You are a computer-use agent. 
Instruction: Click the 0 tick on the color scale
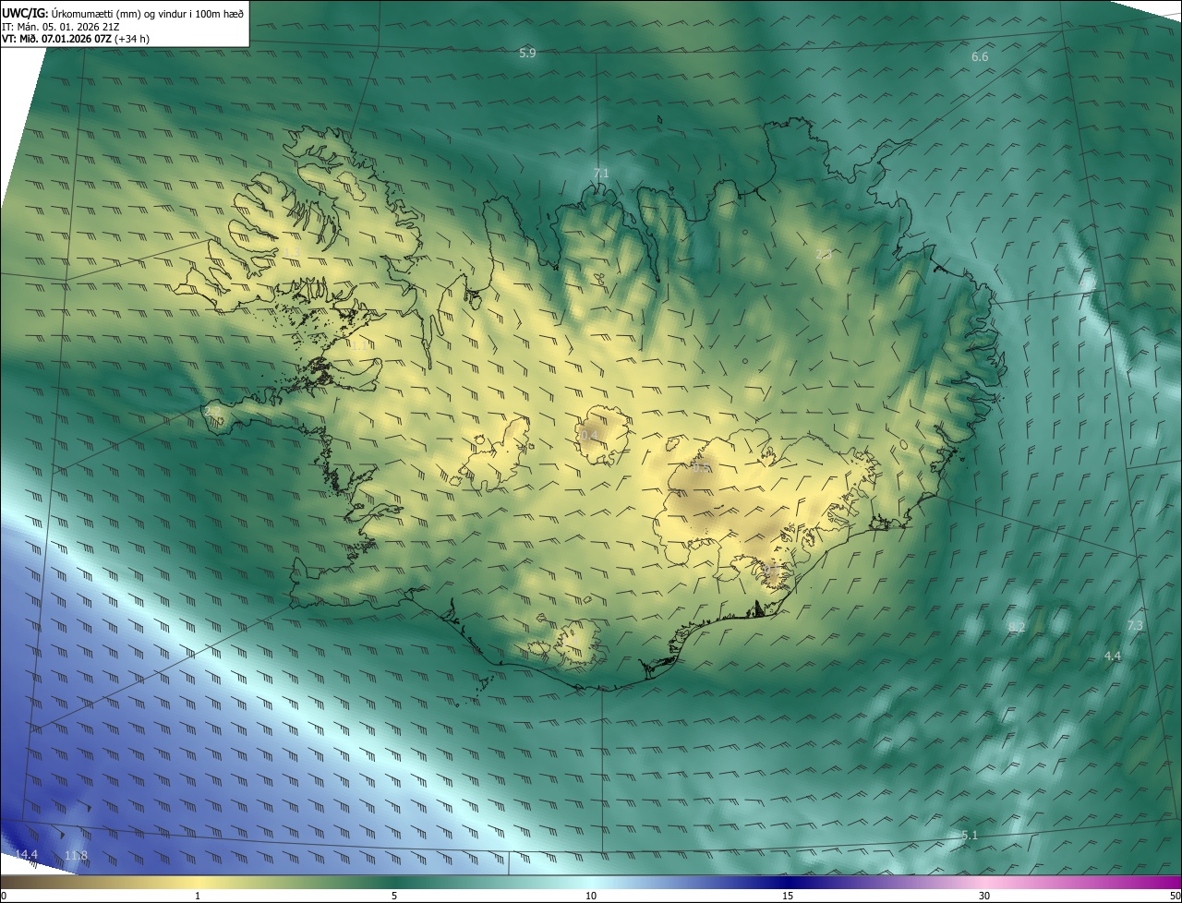pyautogui.click(x=4, y=897)
